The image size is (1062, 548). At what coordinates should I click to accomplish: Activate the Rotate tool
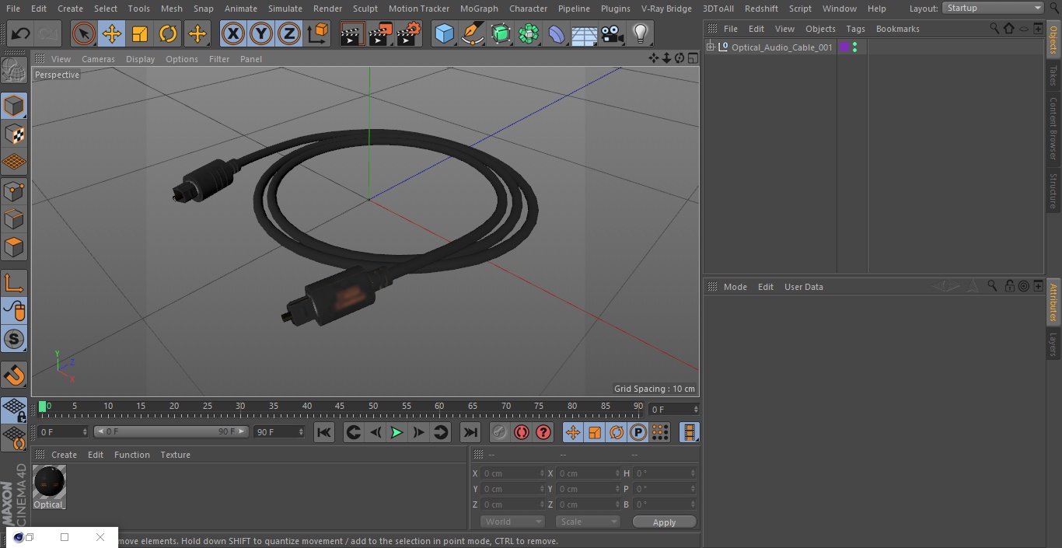pyautogui.click(x=168, y=33)
